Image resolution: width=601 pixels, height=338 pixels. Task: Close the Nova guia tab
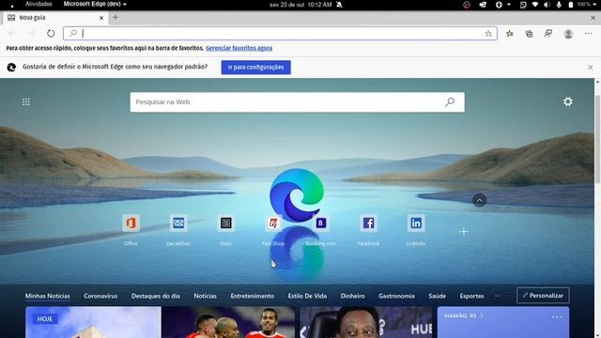click(101, 18)
